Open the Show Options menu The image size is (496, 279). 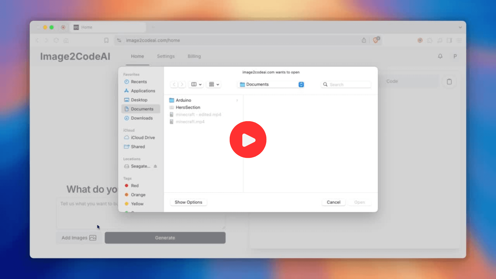click(188, 202)
